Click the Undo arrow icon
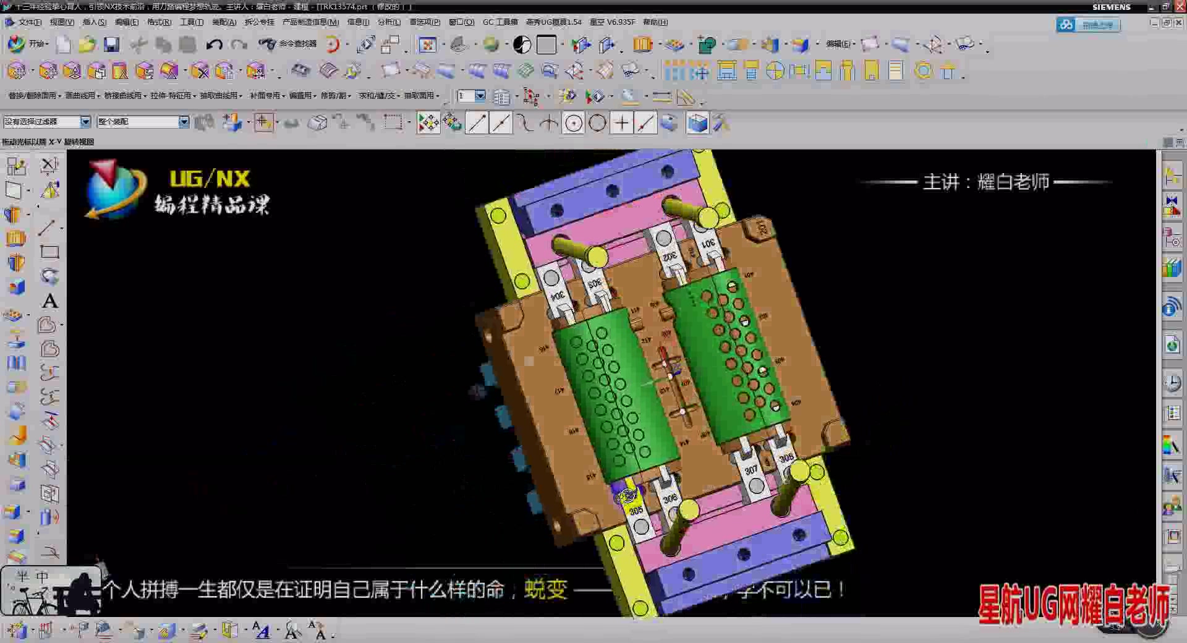 (214, 45)
